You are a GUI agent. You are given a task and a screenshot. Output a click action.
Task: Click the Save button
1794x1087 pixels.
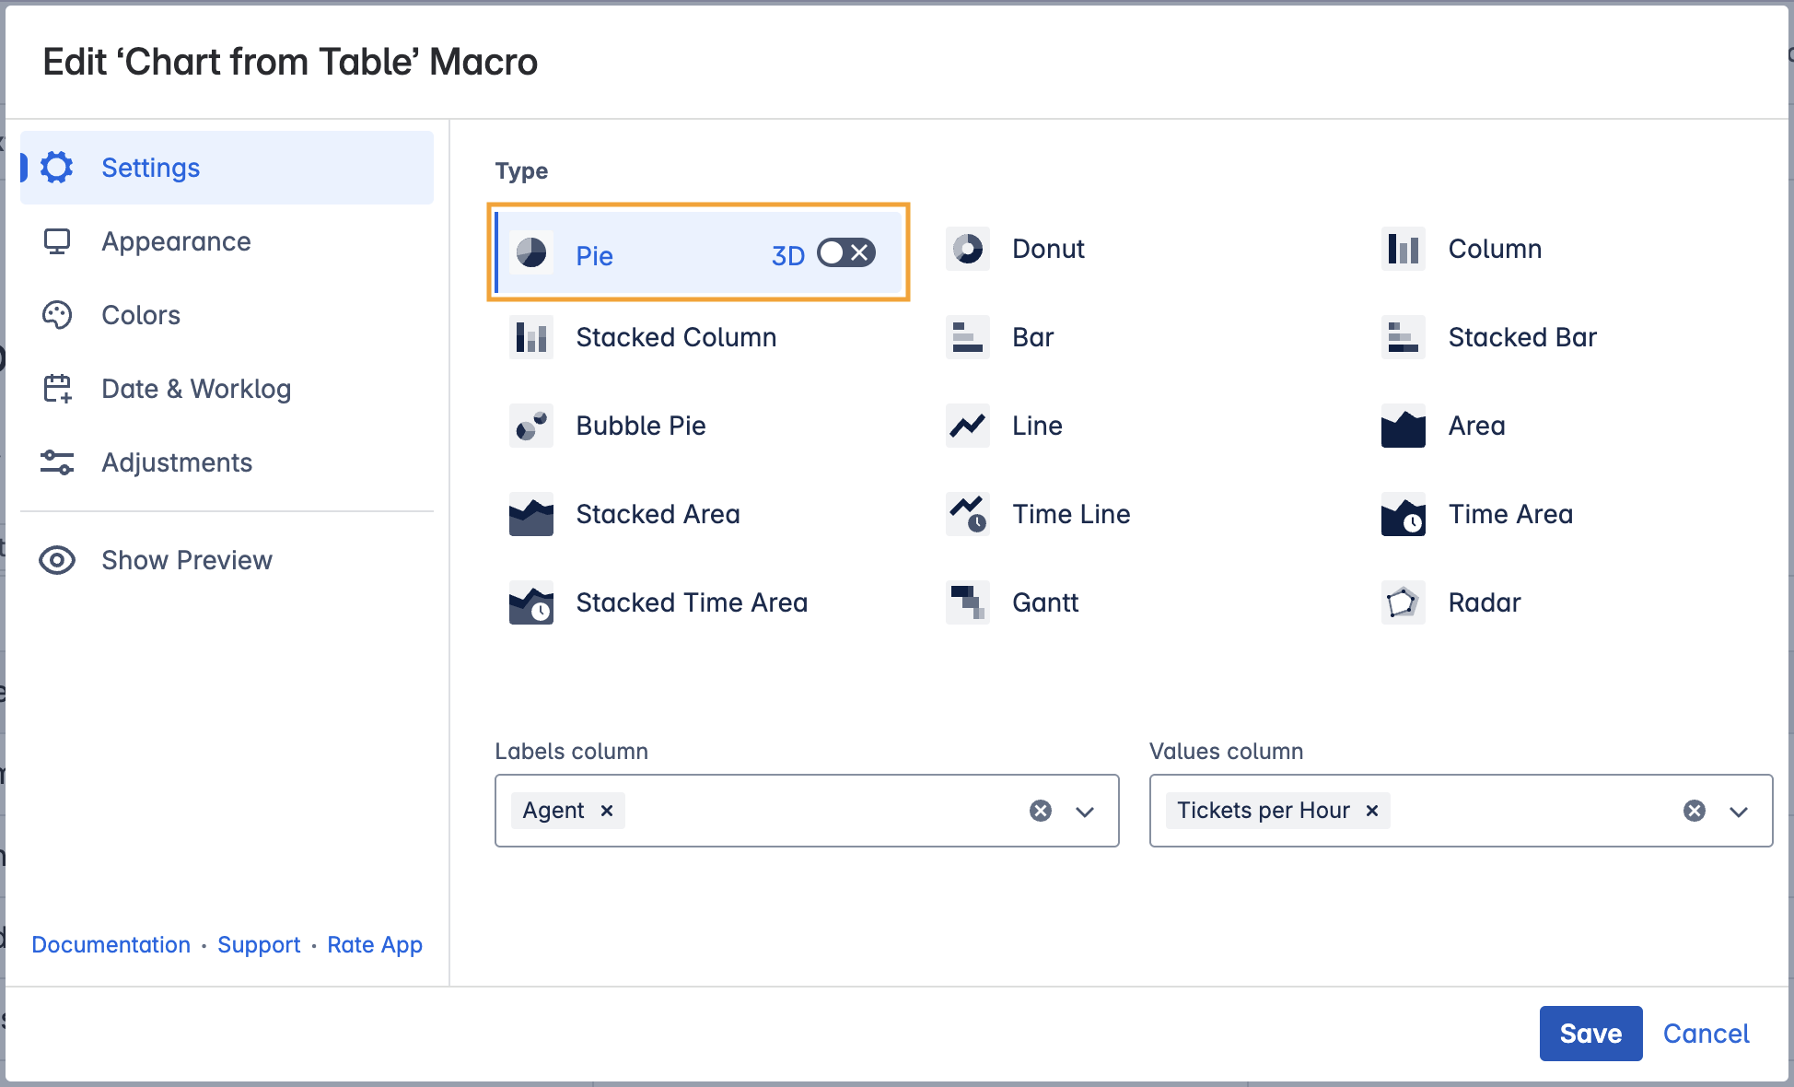click(1590, 1034)
